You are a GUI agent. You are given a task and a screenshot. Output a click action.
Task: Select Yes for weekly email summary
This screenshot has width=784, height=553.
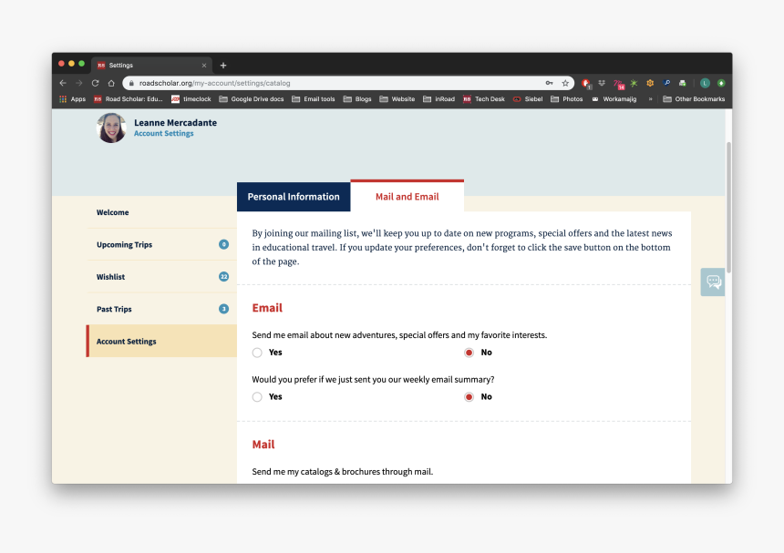click(x=257, y=397)
